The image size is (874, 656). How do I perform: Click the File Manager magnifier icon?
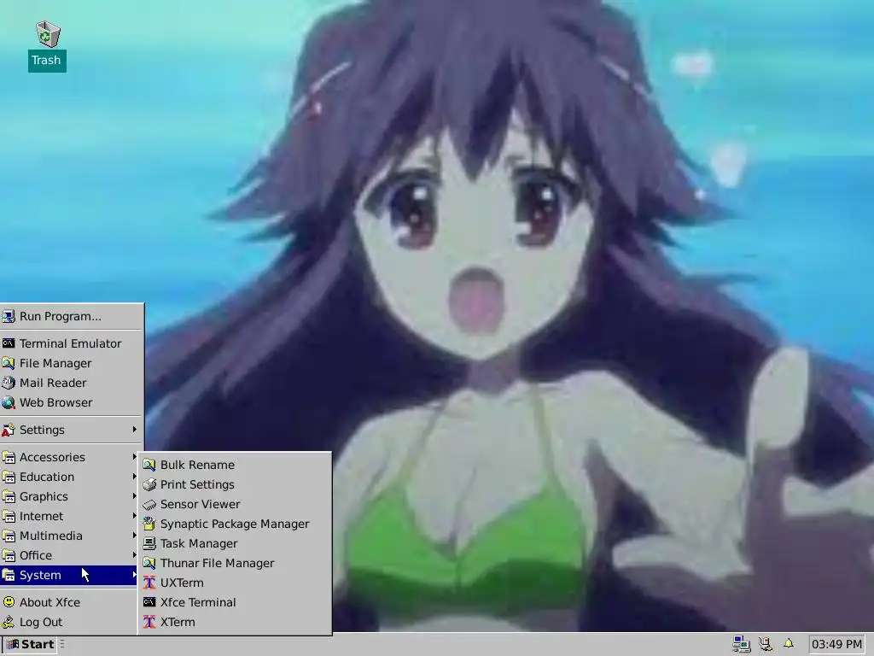pyautogui.click(x=9, y=363)
